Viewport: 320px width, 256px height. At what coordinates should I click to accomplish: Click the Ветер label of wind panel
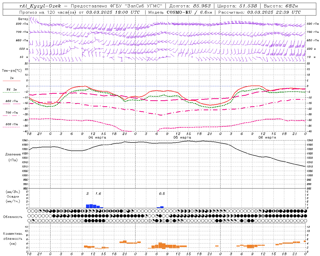click(x=23, y=19)
